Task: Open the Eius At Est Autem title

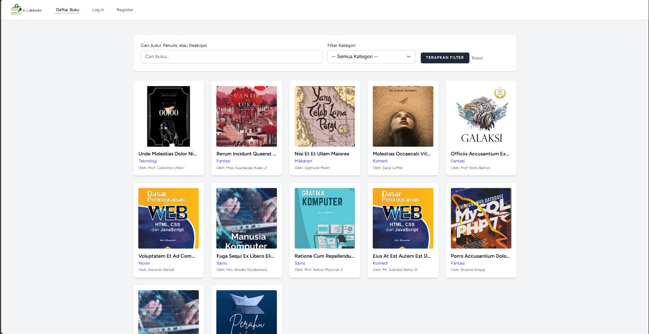Action: pyautogui.click(x=402, y=256)
